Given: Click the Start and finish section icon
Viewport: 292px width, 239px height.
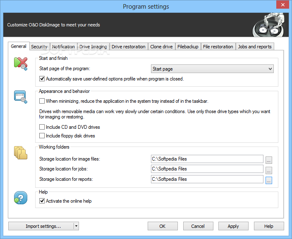Looking at the screenshot, I should [x=21, y=64].
